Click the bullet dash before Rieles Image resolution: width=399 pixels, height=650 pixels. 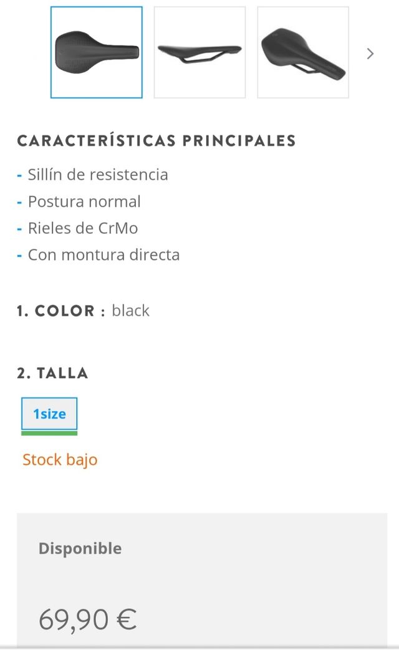pos(19,229)
